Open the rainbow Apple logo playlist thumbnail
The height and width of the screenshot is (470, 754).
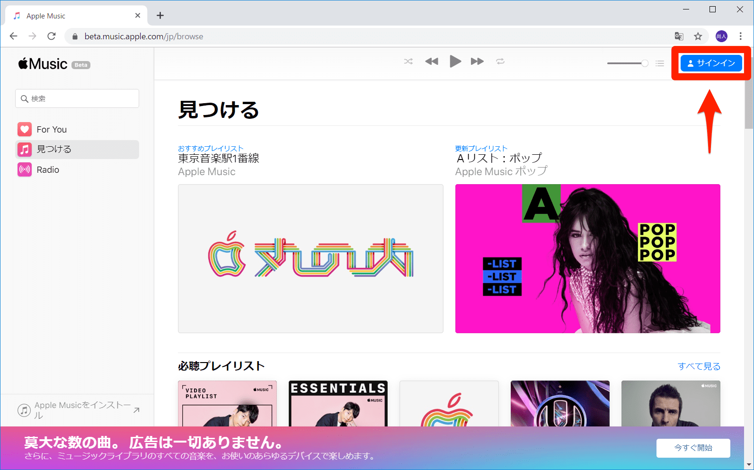point(449,403)
